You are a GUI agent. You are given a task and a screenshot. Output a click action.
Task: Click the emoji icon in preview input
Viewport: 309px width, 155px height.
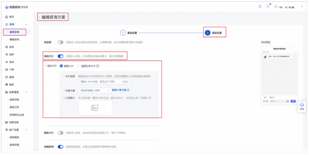point(287,101)
